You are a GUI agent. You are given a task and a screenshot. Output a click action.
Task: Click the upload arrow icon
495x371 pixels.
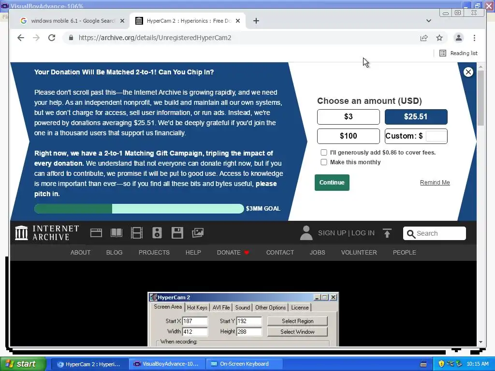(387, 233)
